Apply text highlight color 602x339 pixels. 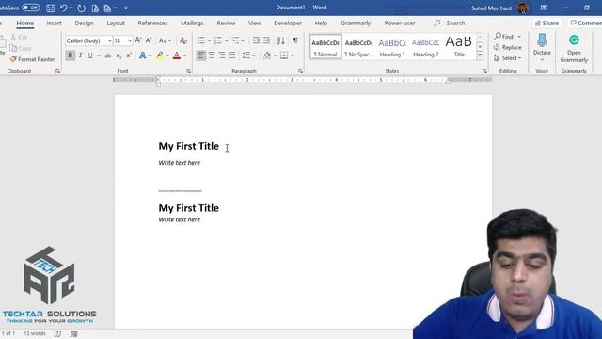click(x=160, y=56)
